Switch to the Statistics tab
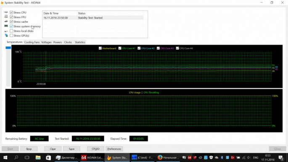Image resolution: width=288 pixels, height=162 pixels. coord(80,42)
